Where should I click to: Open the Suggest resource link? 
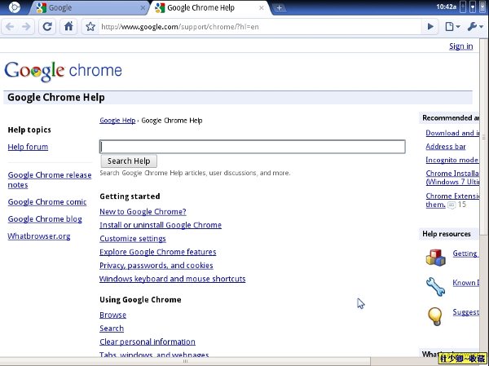point(466,312)
